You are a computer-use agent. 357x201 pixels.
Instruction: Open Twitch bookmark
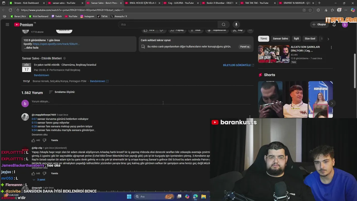[57, 16]
